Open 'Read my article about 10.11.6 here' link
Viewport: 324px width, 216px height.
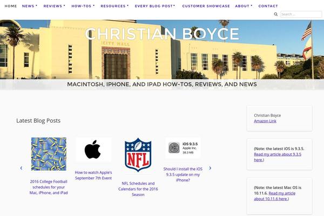[x=275, y=196]
